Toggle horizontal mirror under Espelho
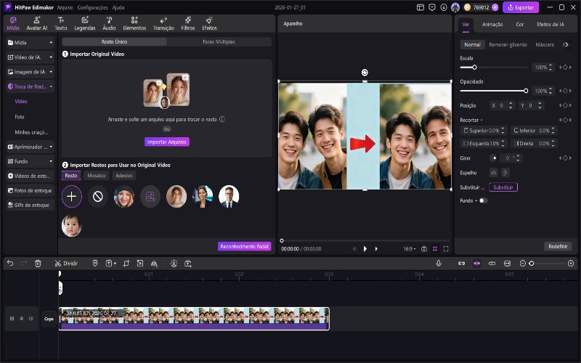581x363 pixels. coord(494,172)
